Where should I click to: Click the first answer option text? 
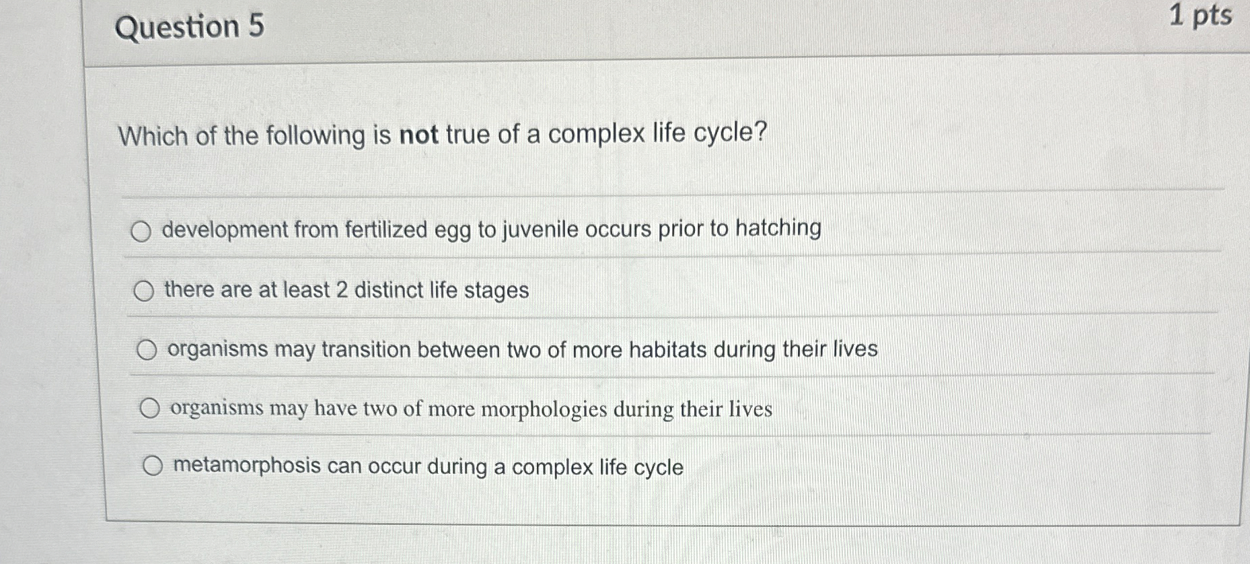[x=491, y=230]
